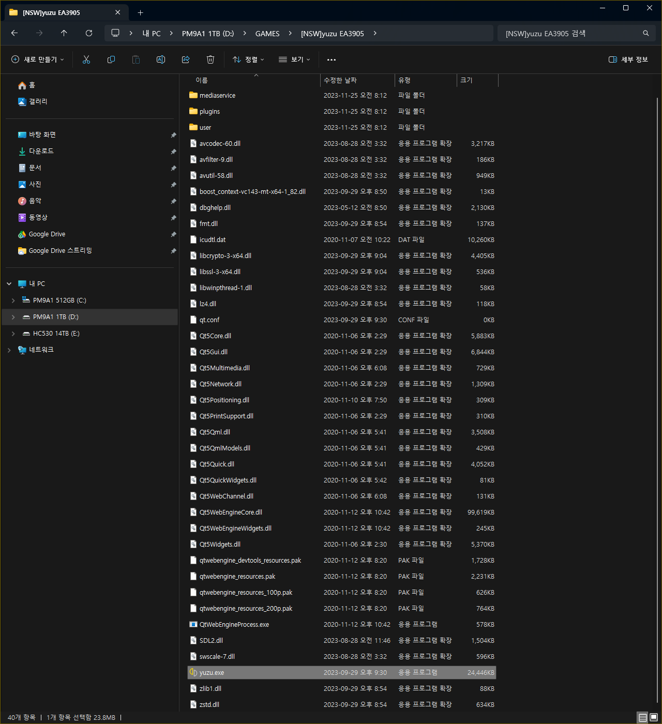Click the Music icon in sidebar
Viewport: 662px width, 724px height.
pyautogui.click(x=22, y=201)
